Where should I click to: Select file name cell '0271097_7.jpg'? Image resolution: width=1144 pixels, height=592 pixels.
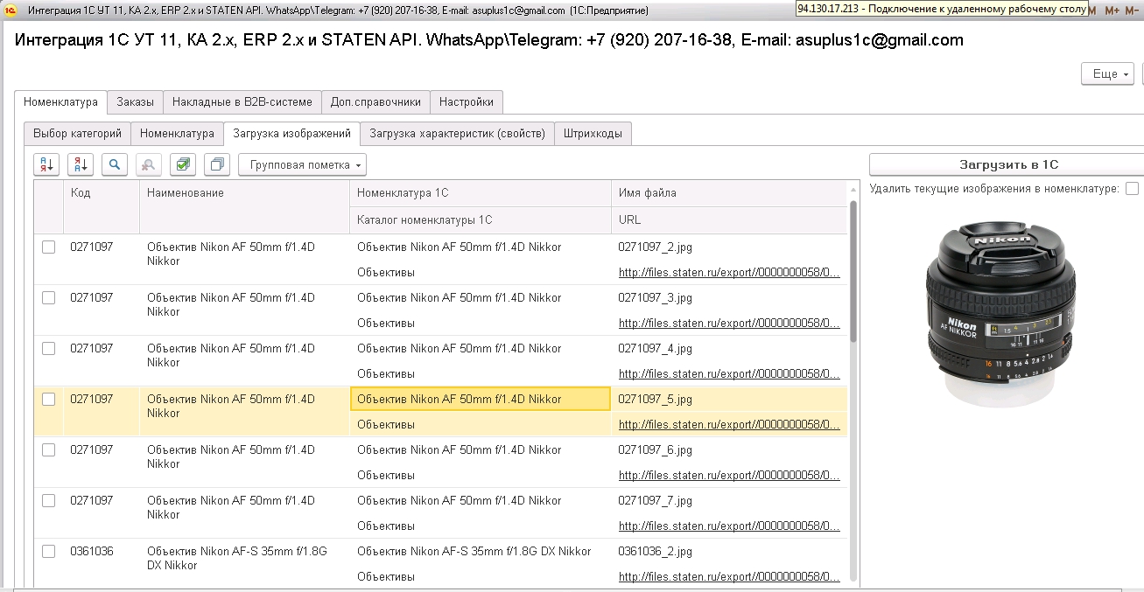[x=729, y=501]
